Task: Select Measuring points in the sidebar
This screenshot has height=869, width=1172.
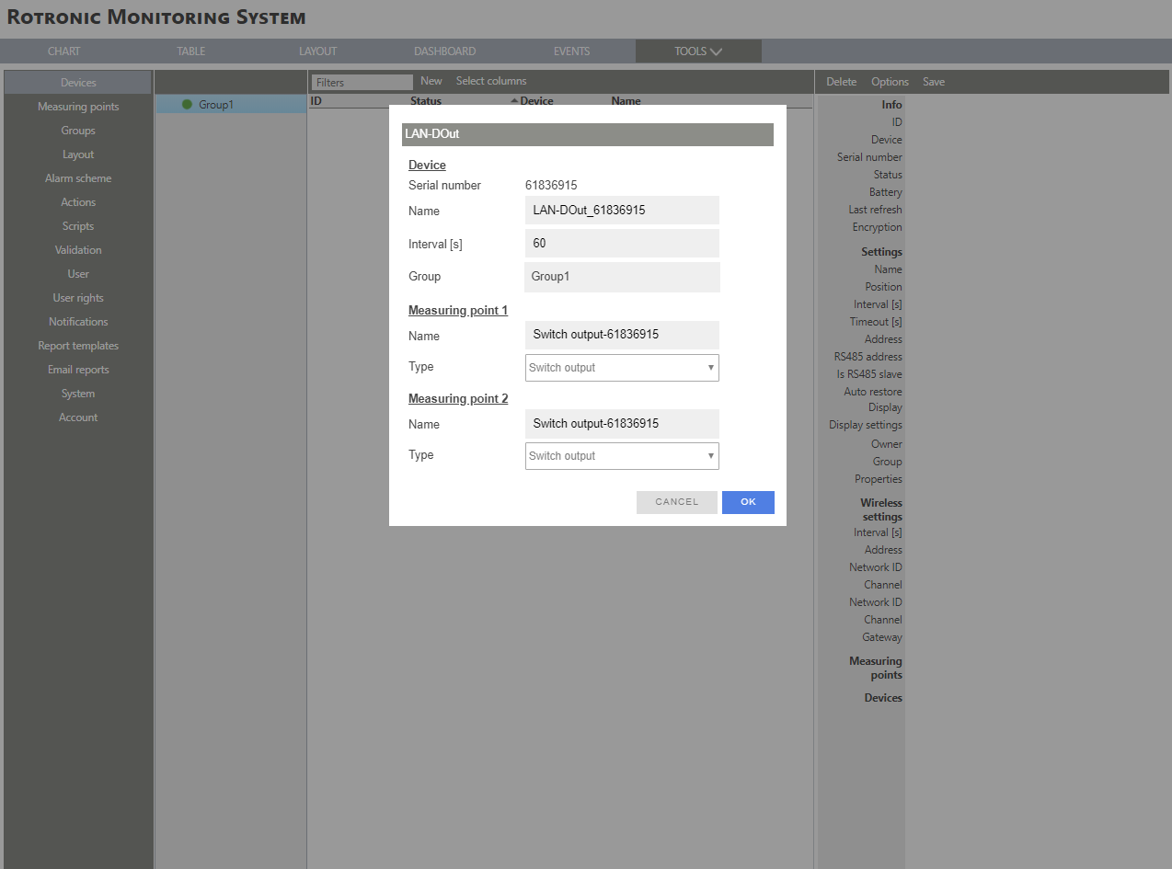Action: [78, 107]
